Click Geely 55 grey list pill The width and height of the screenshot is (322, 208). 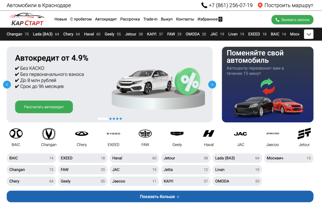83,181
